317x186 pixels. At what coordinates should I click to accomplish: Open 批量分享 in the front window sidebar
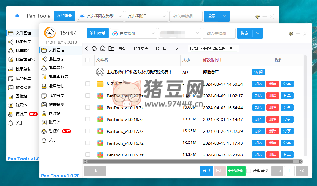pos(61,59)
